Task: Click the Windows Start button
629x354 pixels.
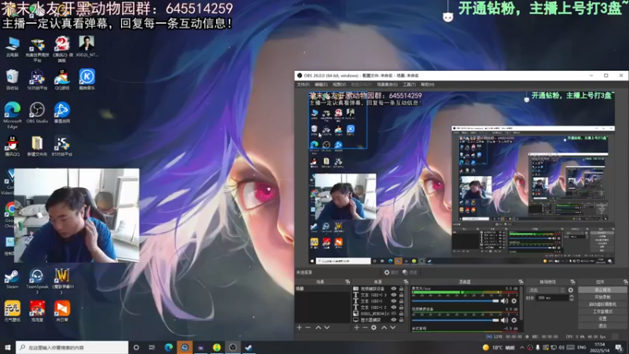Action: point(8,347)
